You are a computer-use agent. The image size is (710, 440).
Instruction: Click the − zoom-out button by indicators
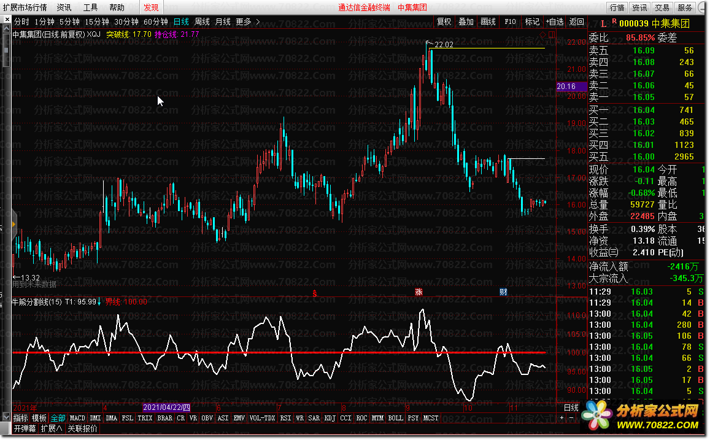(571, 418)
